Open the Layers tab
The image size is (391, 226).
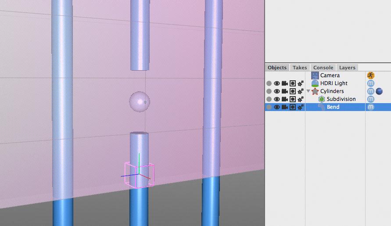(347, 68)
